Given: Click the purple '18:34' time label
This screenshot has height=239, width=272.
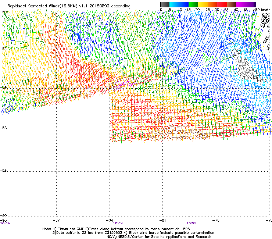Looking at the screenshot, I should click(5, 223).
